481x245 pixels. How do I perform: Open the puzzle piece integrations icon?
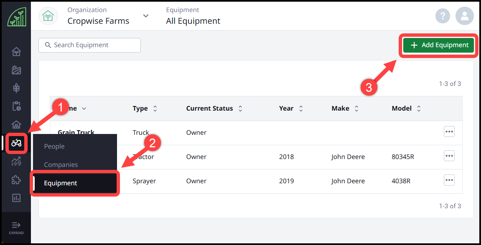[x=16, y=179]
